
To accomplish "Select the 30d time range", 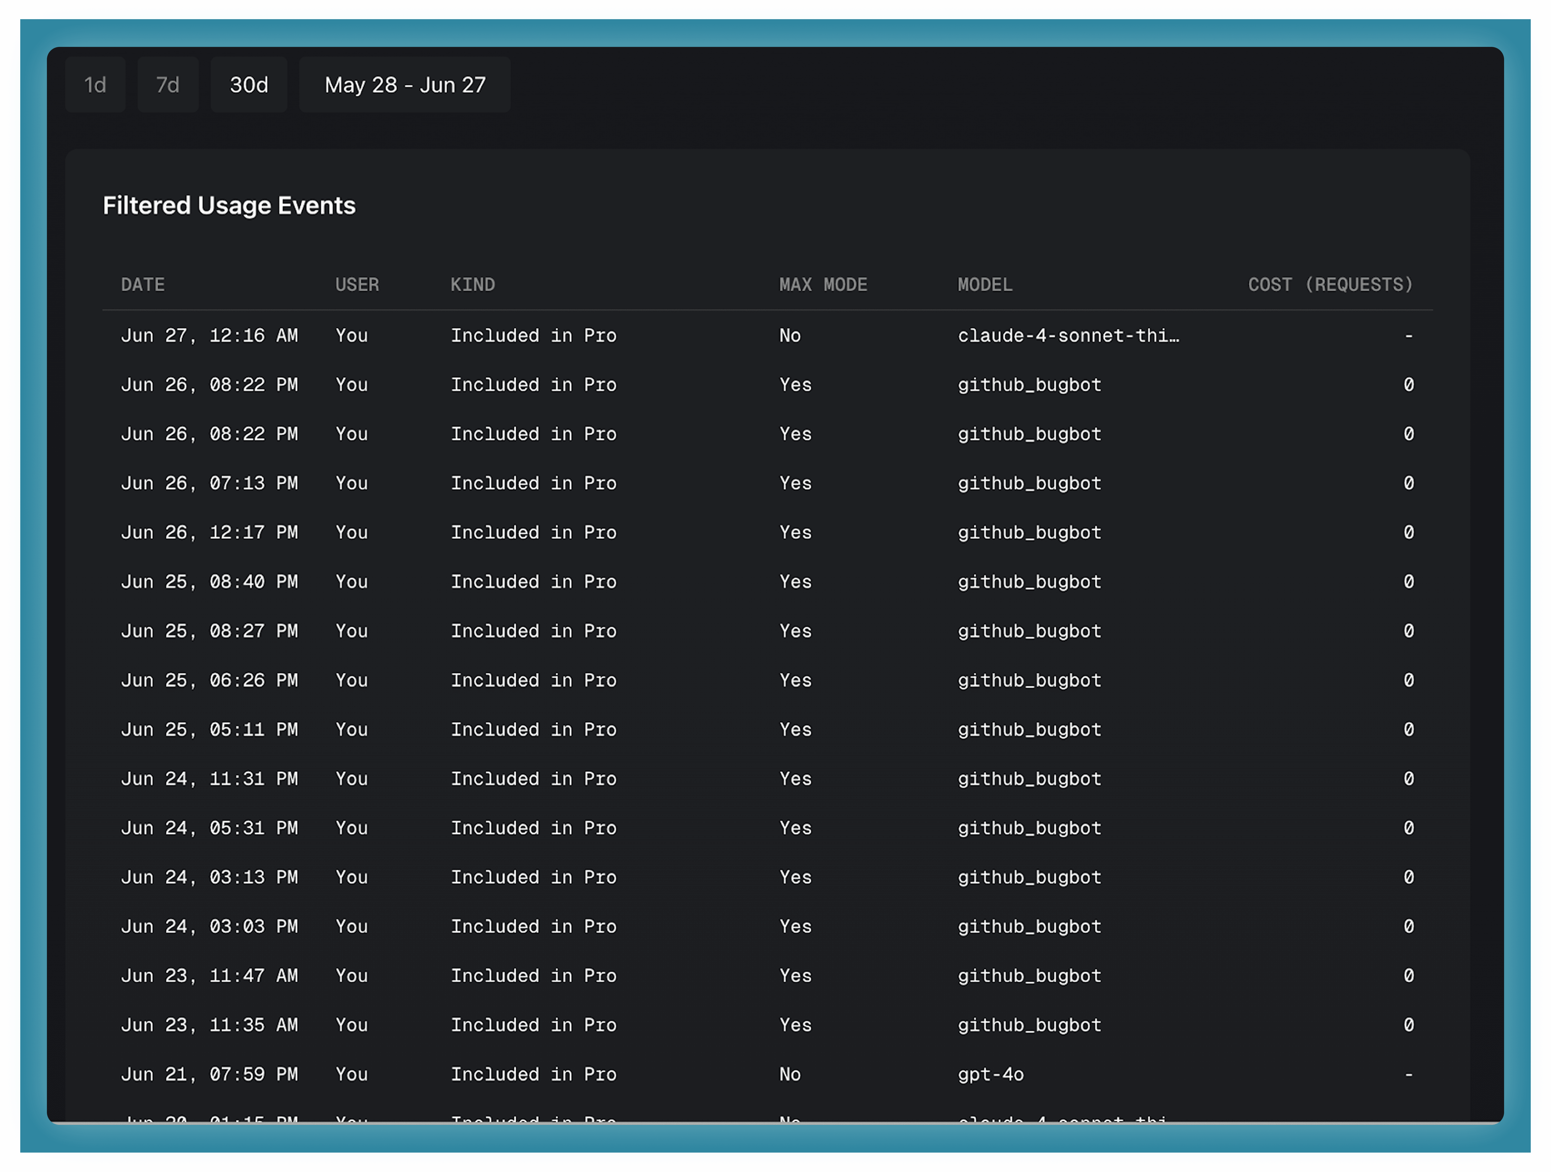I will click(x=249, y=85).
